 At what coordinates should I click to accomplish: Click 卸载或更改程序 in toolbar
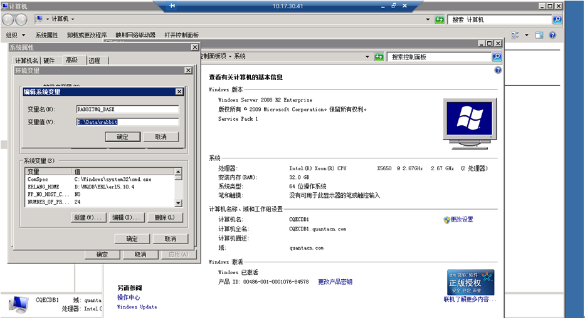pyautogui.click(x=87, y=35)
